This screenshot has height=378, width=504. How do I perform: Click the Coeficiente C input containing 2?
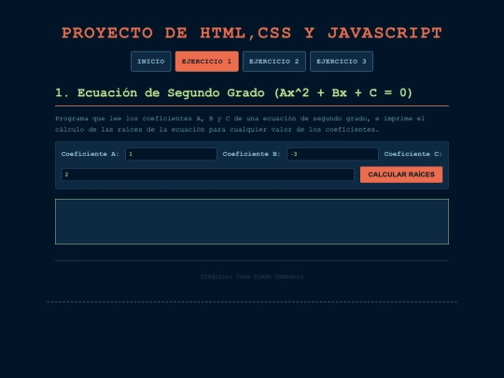207,175
